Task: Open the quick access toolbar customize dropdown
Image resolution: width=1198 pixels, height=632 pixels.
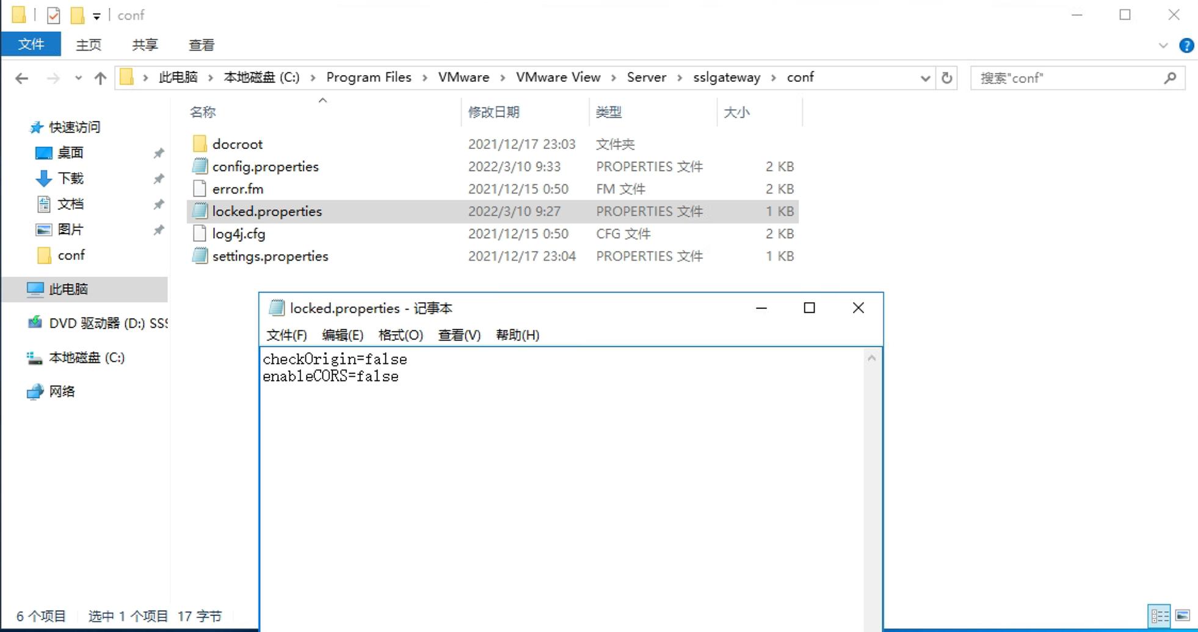Action: click(96, 14)
